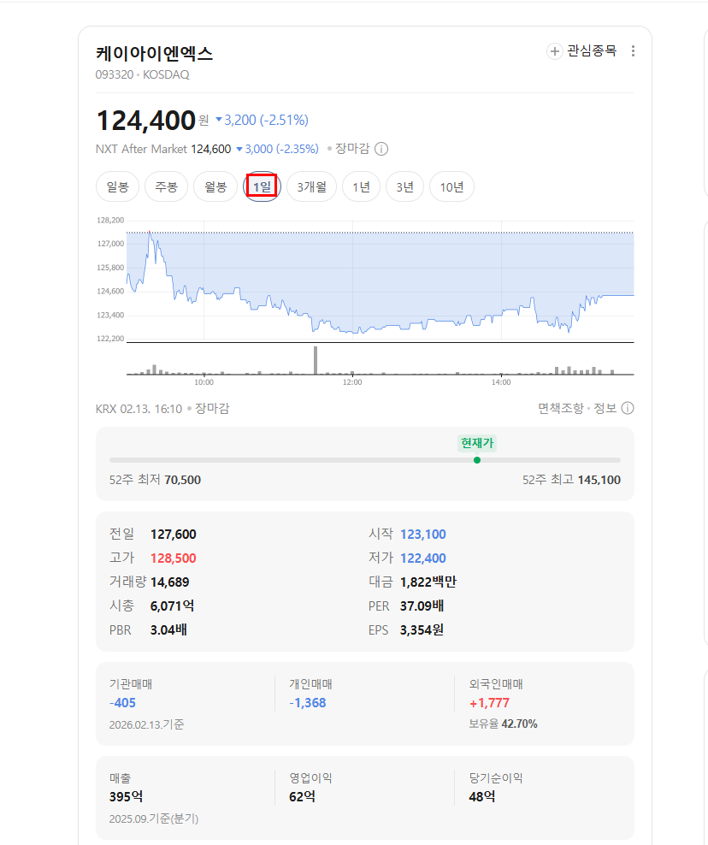Click NXT After Market price 124,600

tap(210, 150)
